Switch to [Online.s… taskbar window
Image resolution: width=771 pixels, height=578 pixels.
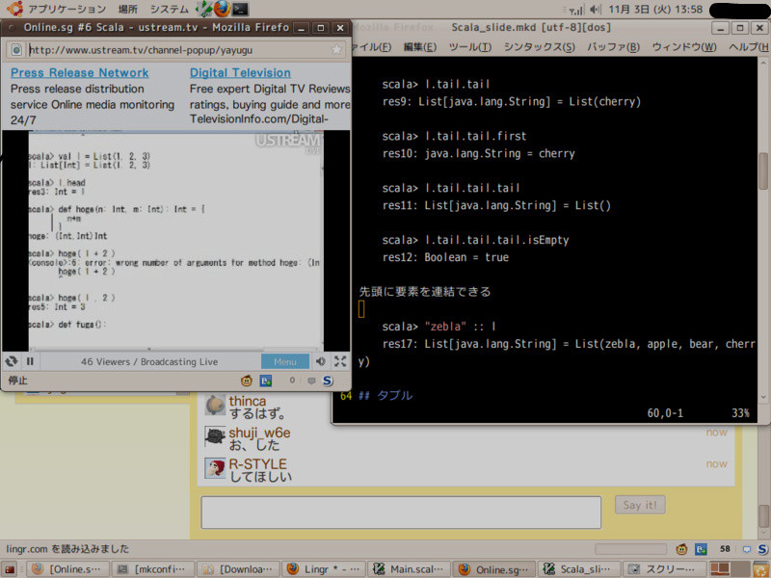click(x=67, y=569)
